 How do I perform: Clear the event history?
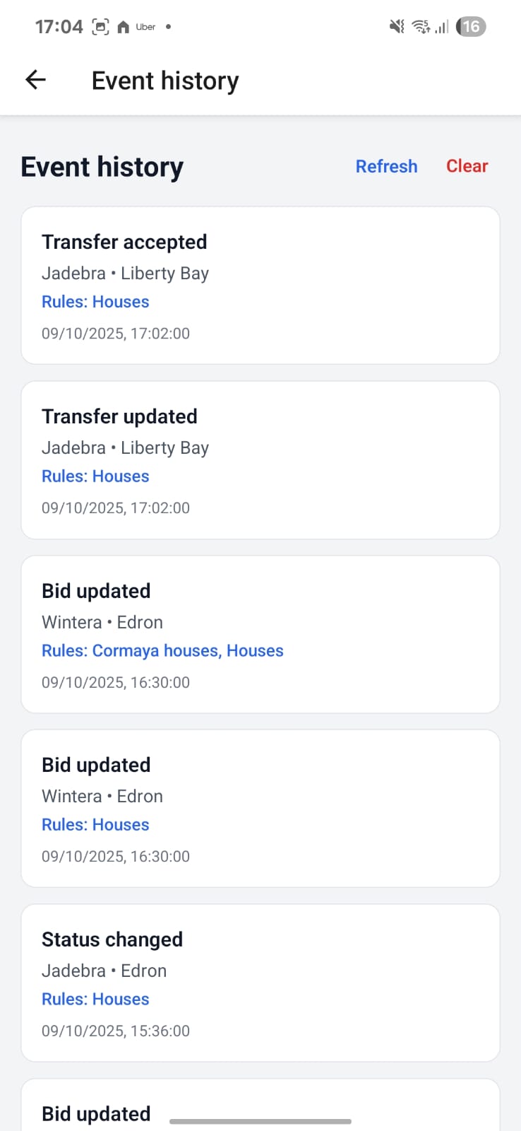pyautogui.click(x=467, y=166)
